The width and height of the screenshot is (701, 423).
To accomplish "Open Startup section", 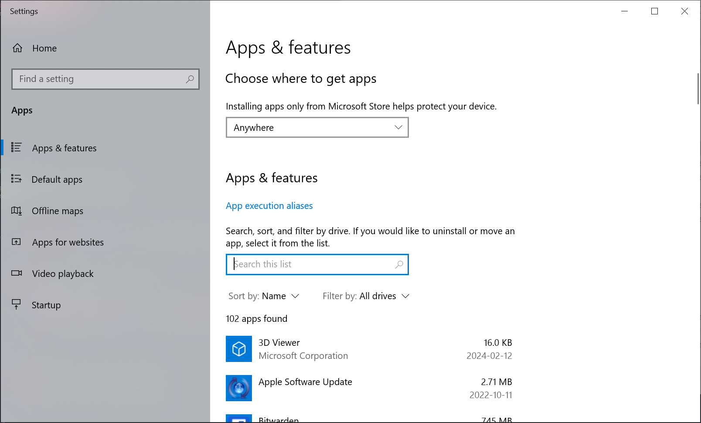I will [105, 305].
